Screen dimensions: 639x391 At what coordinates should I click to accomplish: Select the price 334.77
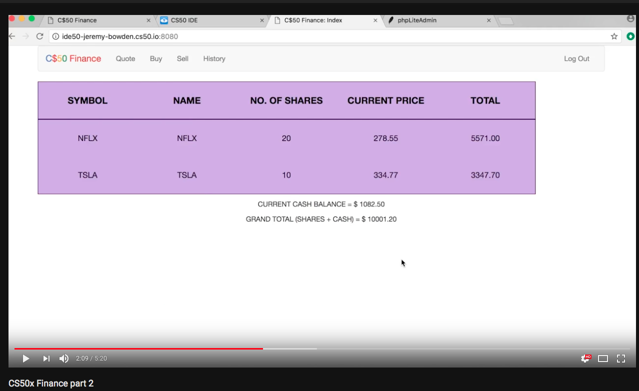tap(386, 175)
